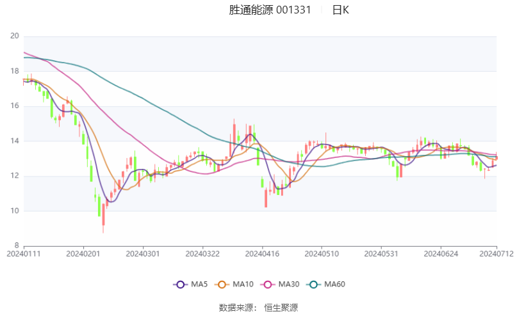Viewport: 517px width, 314px height.
Task: Click the 恒生聚源 data source text
Action: point(281,308)
